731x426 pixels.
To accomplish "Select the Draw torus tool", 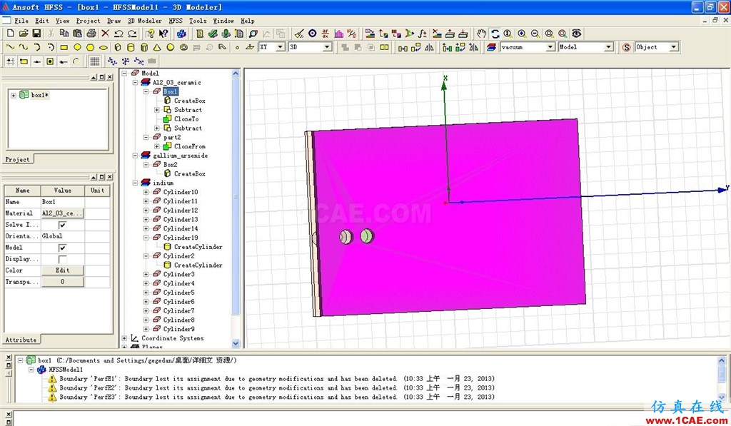I will (183, 47).
